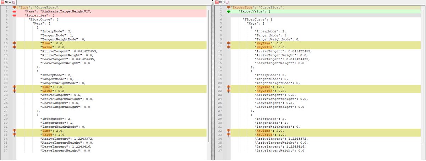Switch to the NEW document tab
This screenshot has height=161, width=426.
[x=8, y=2]
